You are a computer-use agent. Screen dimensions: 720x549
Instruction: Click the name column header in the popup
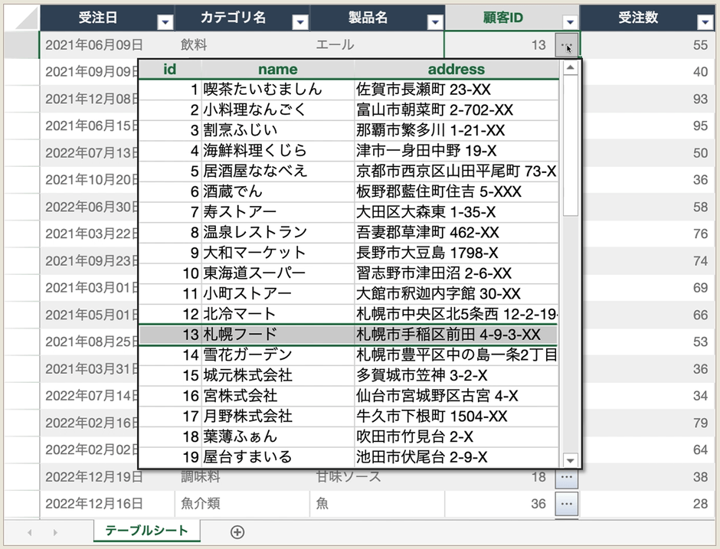pos(277,70)
